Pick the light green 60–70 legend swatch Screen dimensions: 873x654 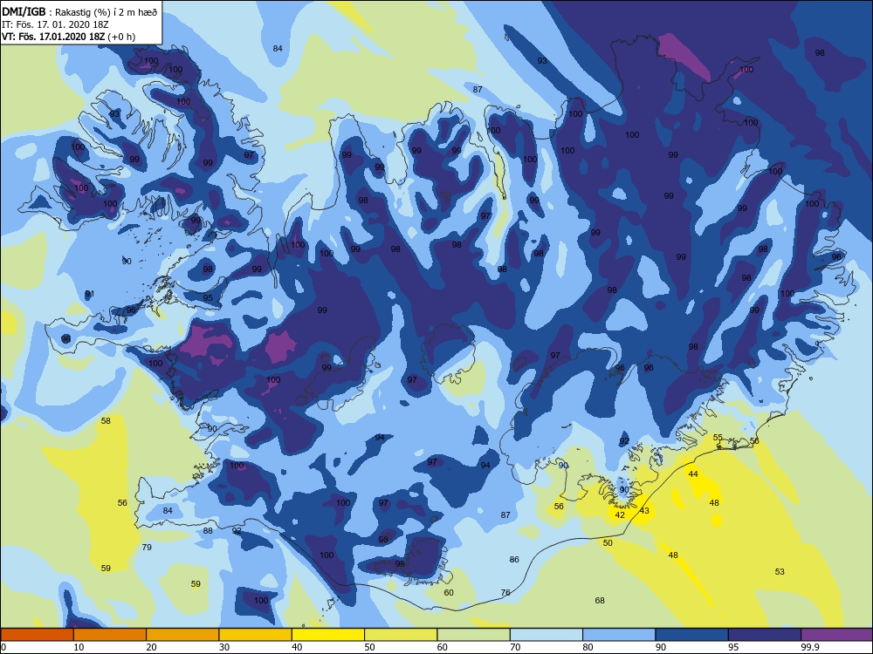coord(474,635)
